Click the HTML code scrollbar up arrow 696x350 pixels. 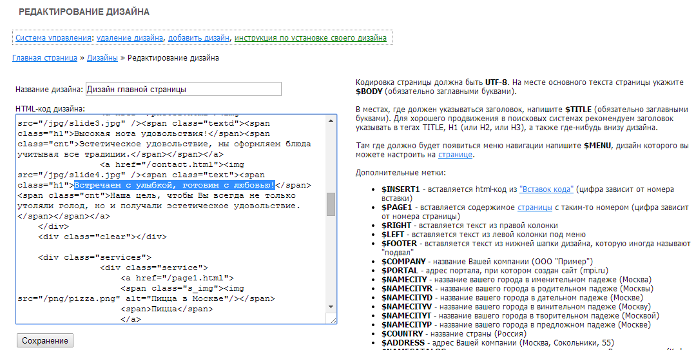tap(331, 120)
